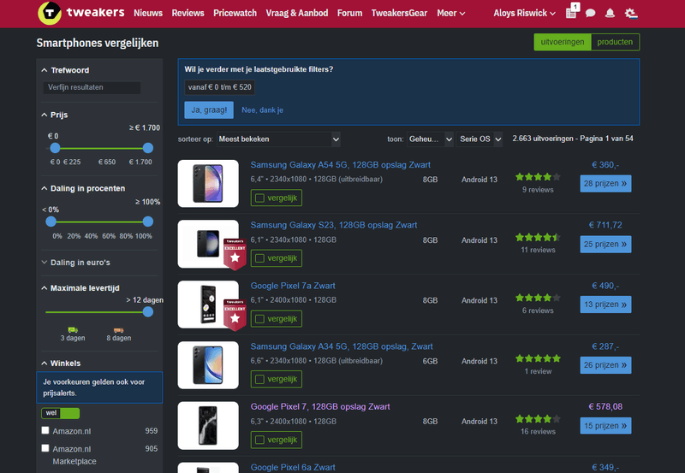Open 25 prijzen for Galaxy S23
This screenshot has width=685, height=473.
click(x=605, y=245)
